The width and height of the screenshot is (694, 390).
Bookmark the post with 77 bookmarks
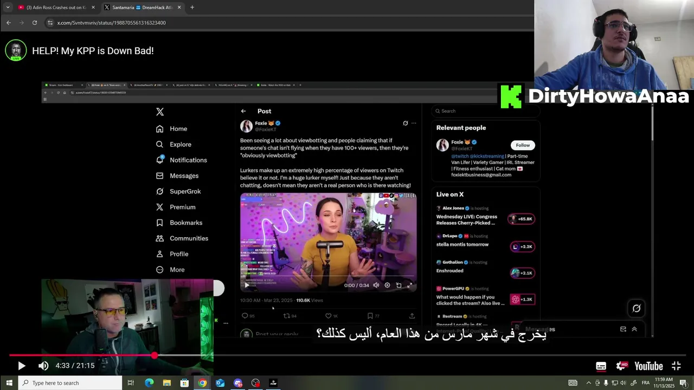(x=370, y=316)
